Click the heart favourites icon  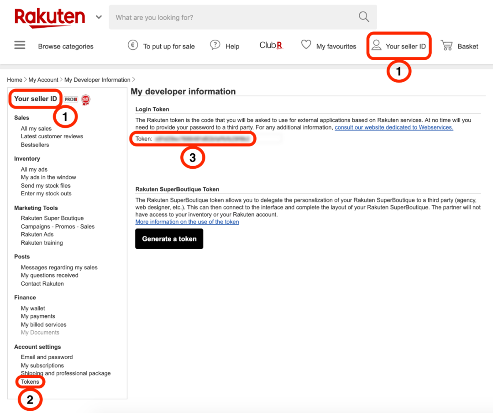306,45
